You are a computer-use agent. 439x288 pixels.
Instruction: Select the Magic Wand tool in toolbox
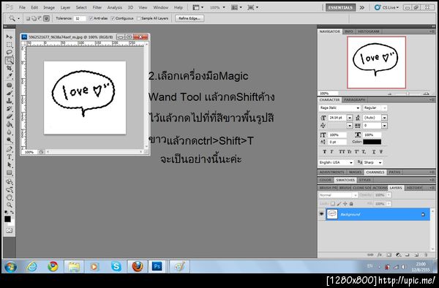click(x=10, y=60)
